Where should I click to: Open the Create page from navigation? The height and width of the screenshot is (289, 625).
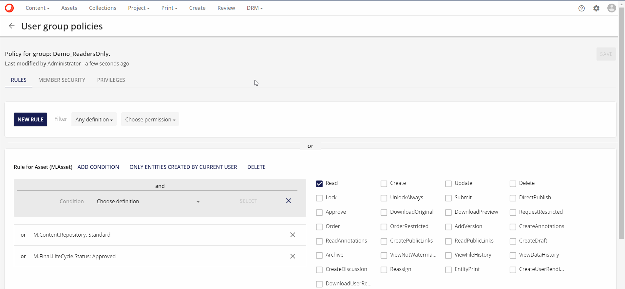[x=197, y=8]
